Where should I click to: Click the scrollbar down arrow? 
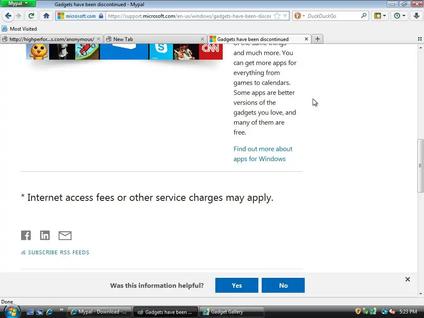tap(420, 294)
